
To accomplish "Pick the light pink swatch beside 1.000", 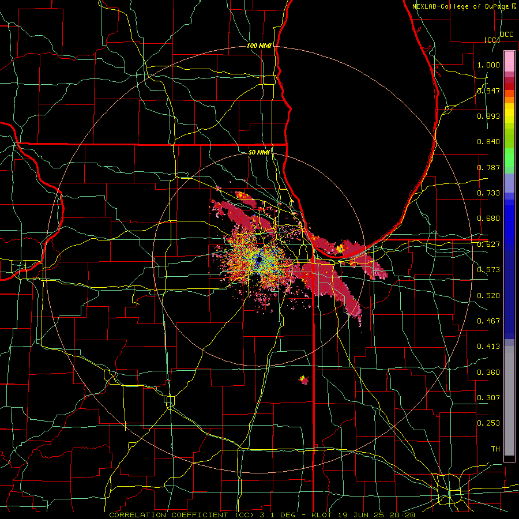I will (x=509, y=61).
